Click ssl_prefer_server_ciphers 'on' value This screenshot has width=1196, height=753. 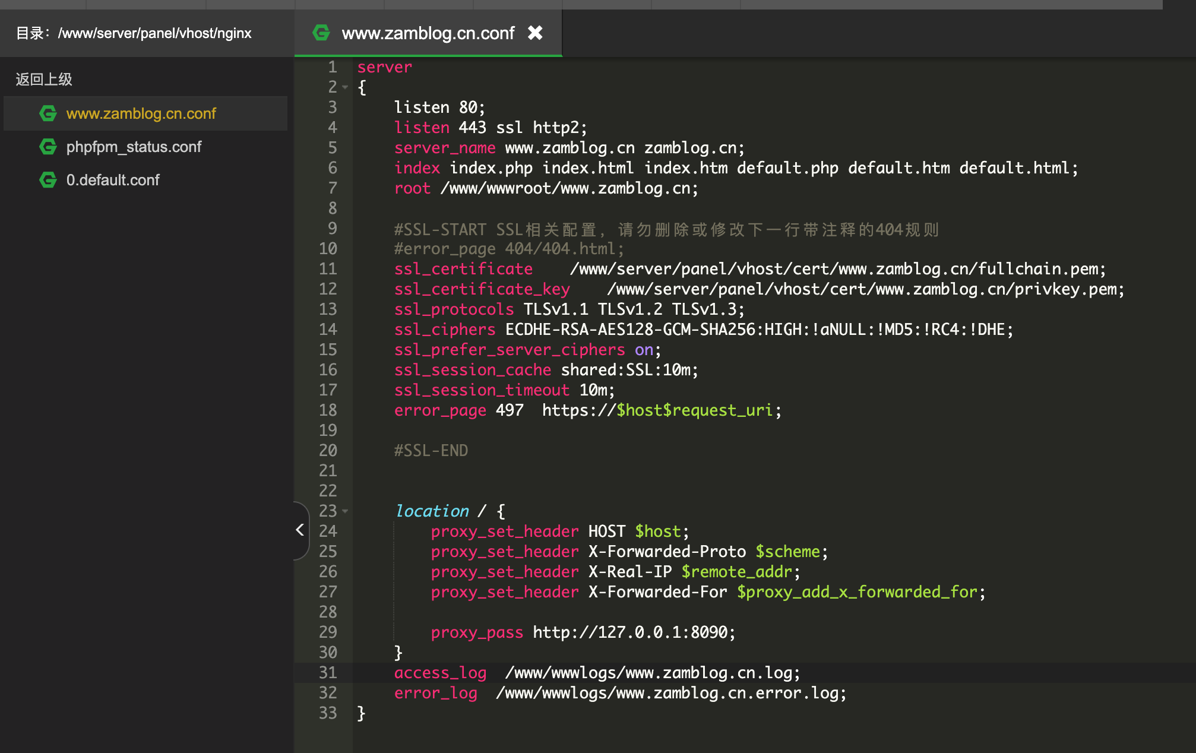coord(644,350)
